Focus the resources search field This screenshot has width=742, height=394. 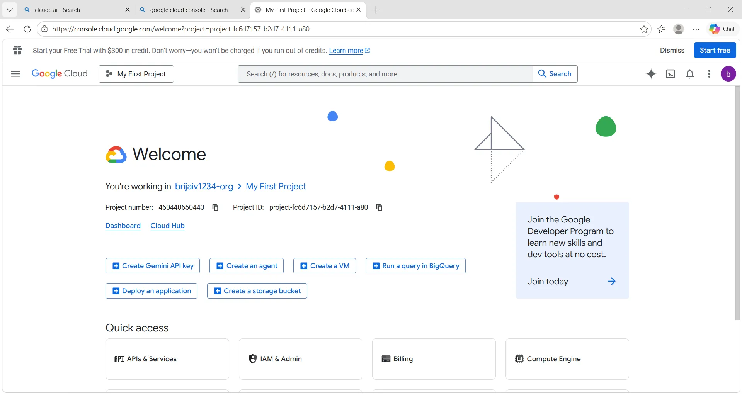coord(385,74)
